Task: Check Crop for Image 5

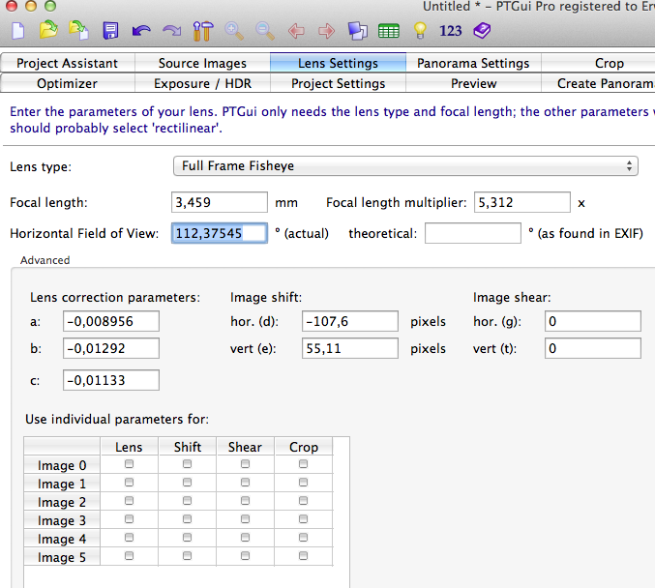Action: (303, 555)
